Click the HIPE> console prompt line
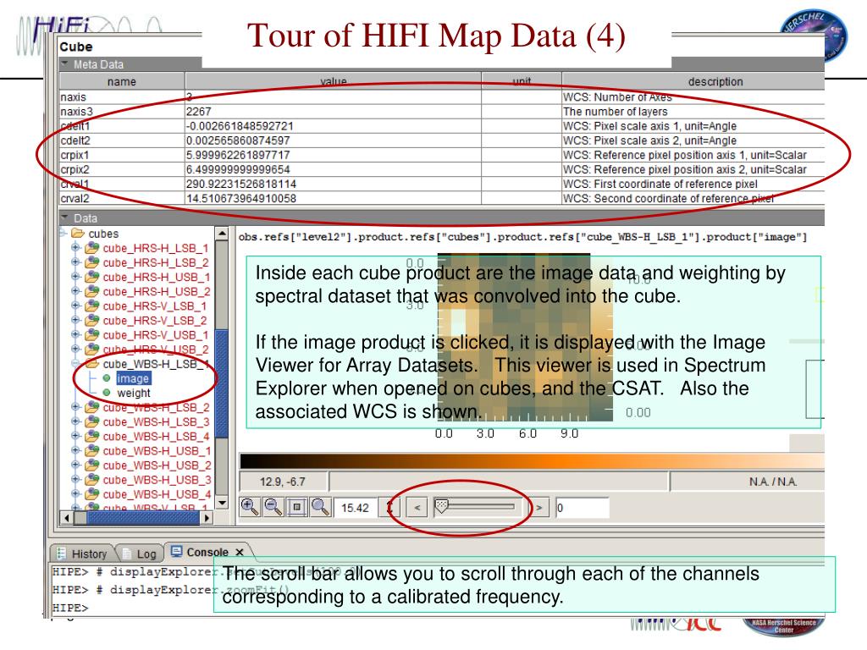867x650 pixels. (x=70, y=608)
